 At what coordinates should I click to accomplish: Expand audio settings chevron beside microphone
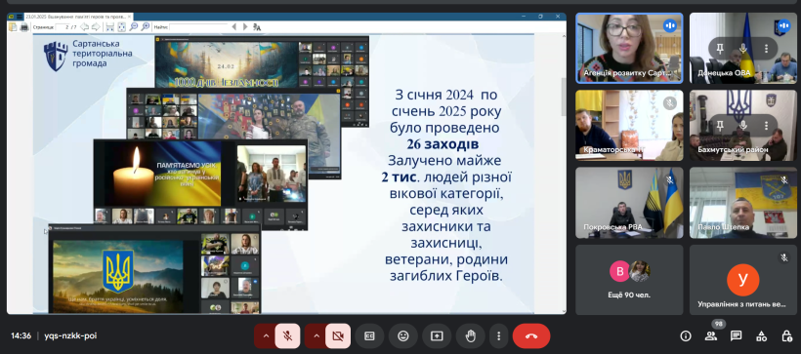coord(266,336)
